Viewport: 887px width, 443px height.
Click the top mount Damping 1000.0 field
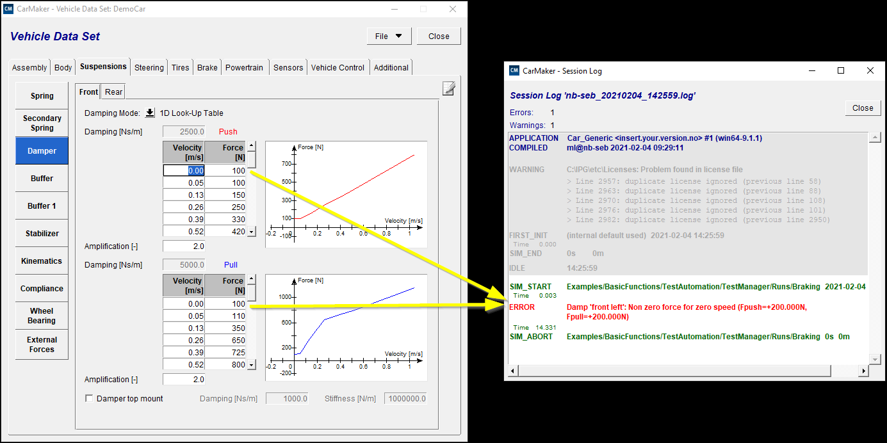click(x=287, y=399)
